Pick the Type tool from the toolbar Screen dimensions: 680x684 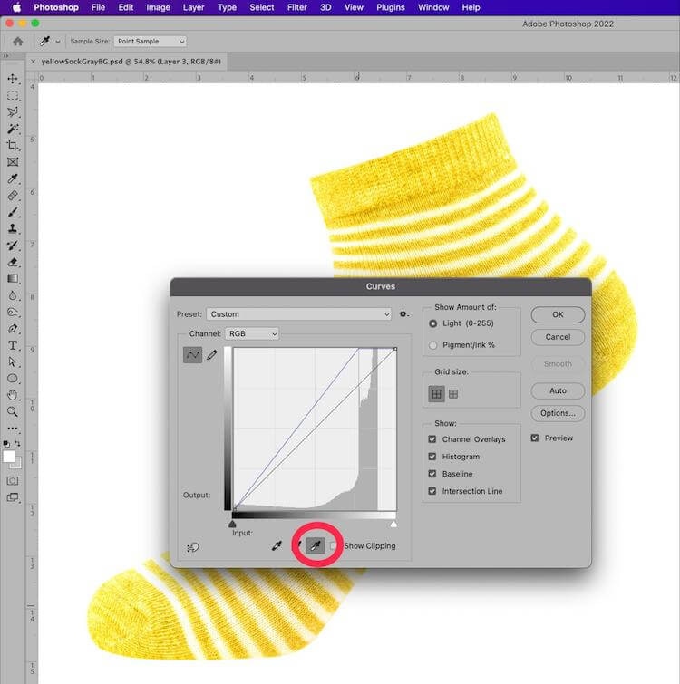pos(13,345)
